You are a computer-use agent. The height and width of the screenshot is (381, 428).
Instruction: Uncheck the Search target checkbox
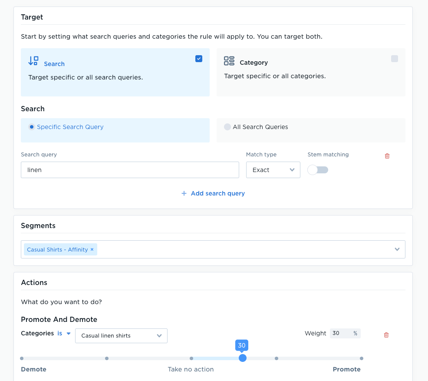[x=199, y=59]
